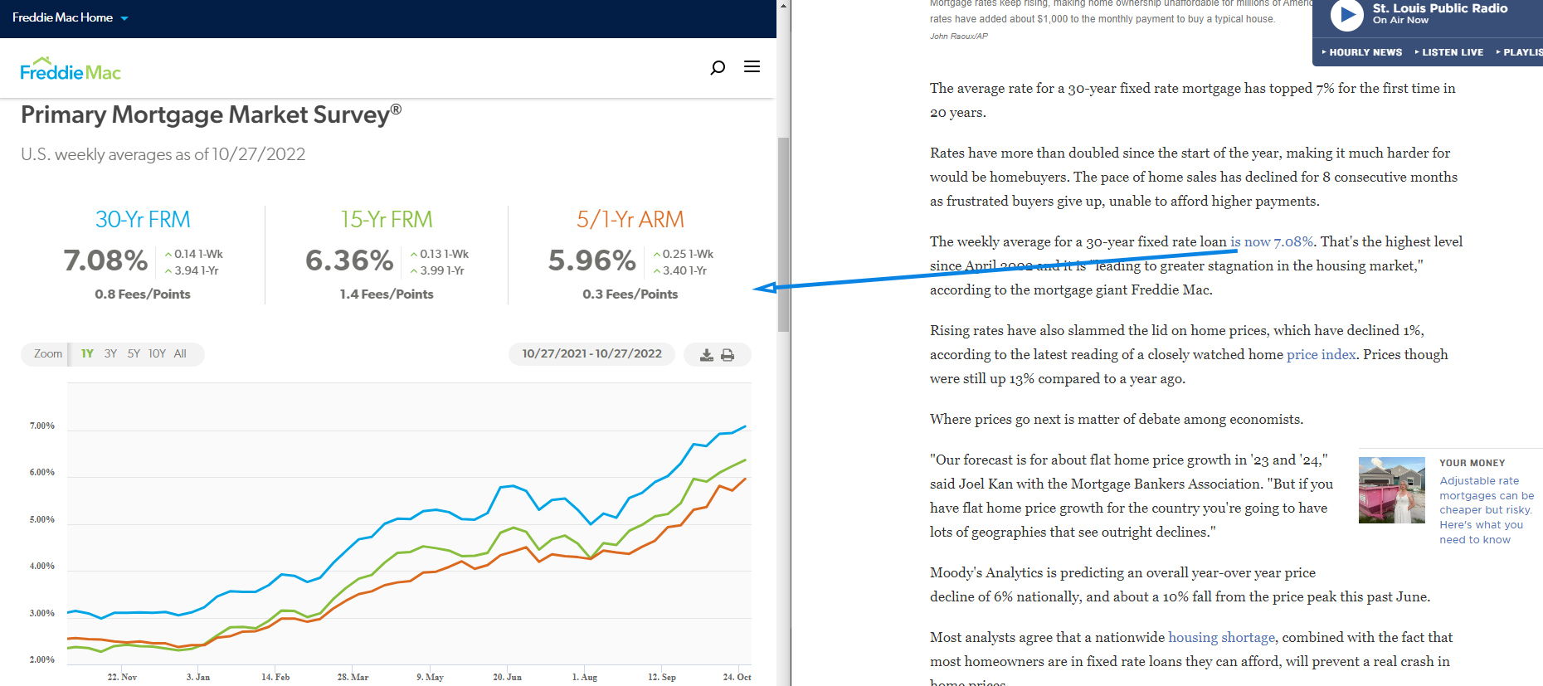This screenshot has width=1543, height=686.
Task: Follow the "price index" link
Action: [1321, 354]
